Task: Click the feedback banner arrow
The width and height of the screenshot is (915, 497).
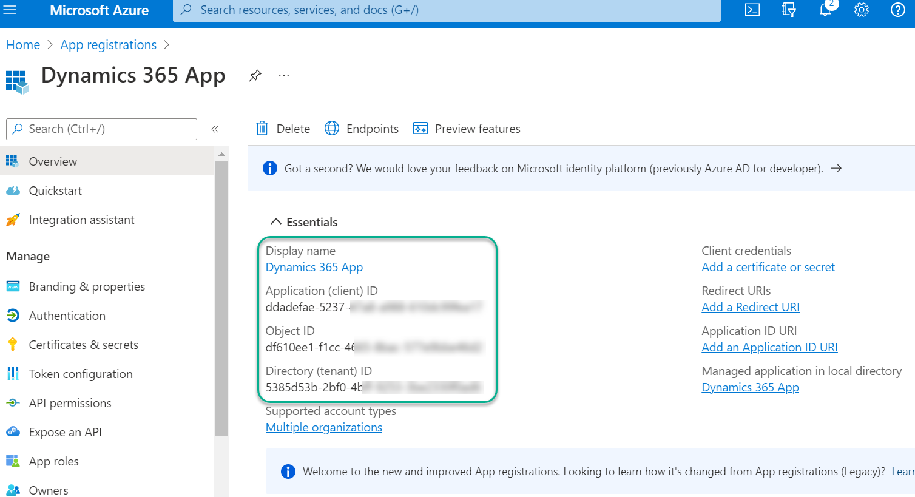Action: click(836, 168)
